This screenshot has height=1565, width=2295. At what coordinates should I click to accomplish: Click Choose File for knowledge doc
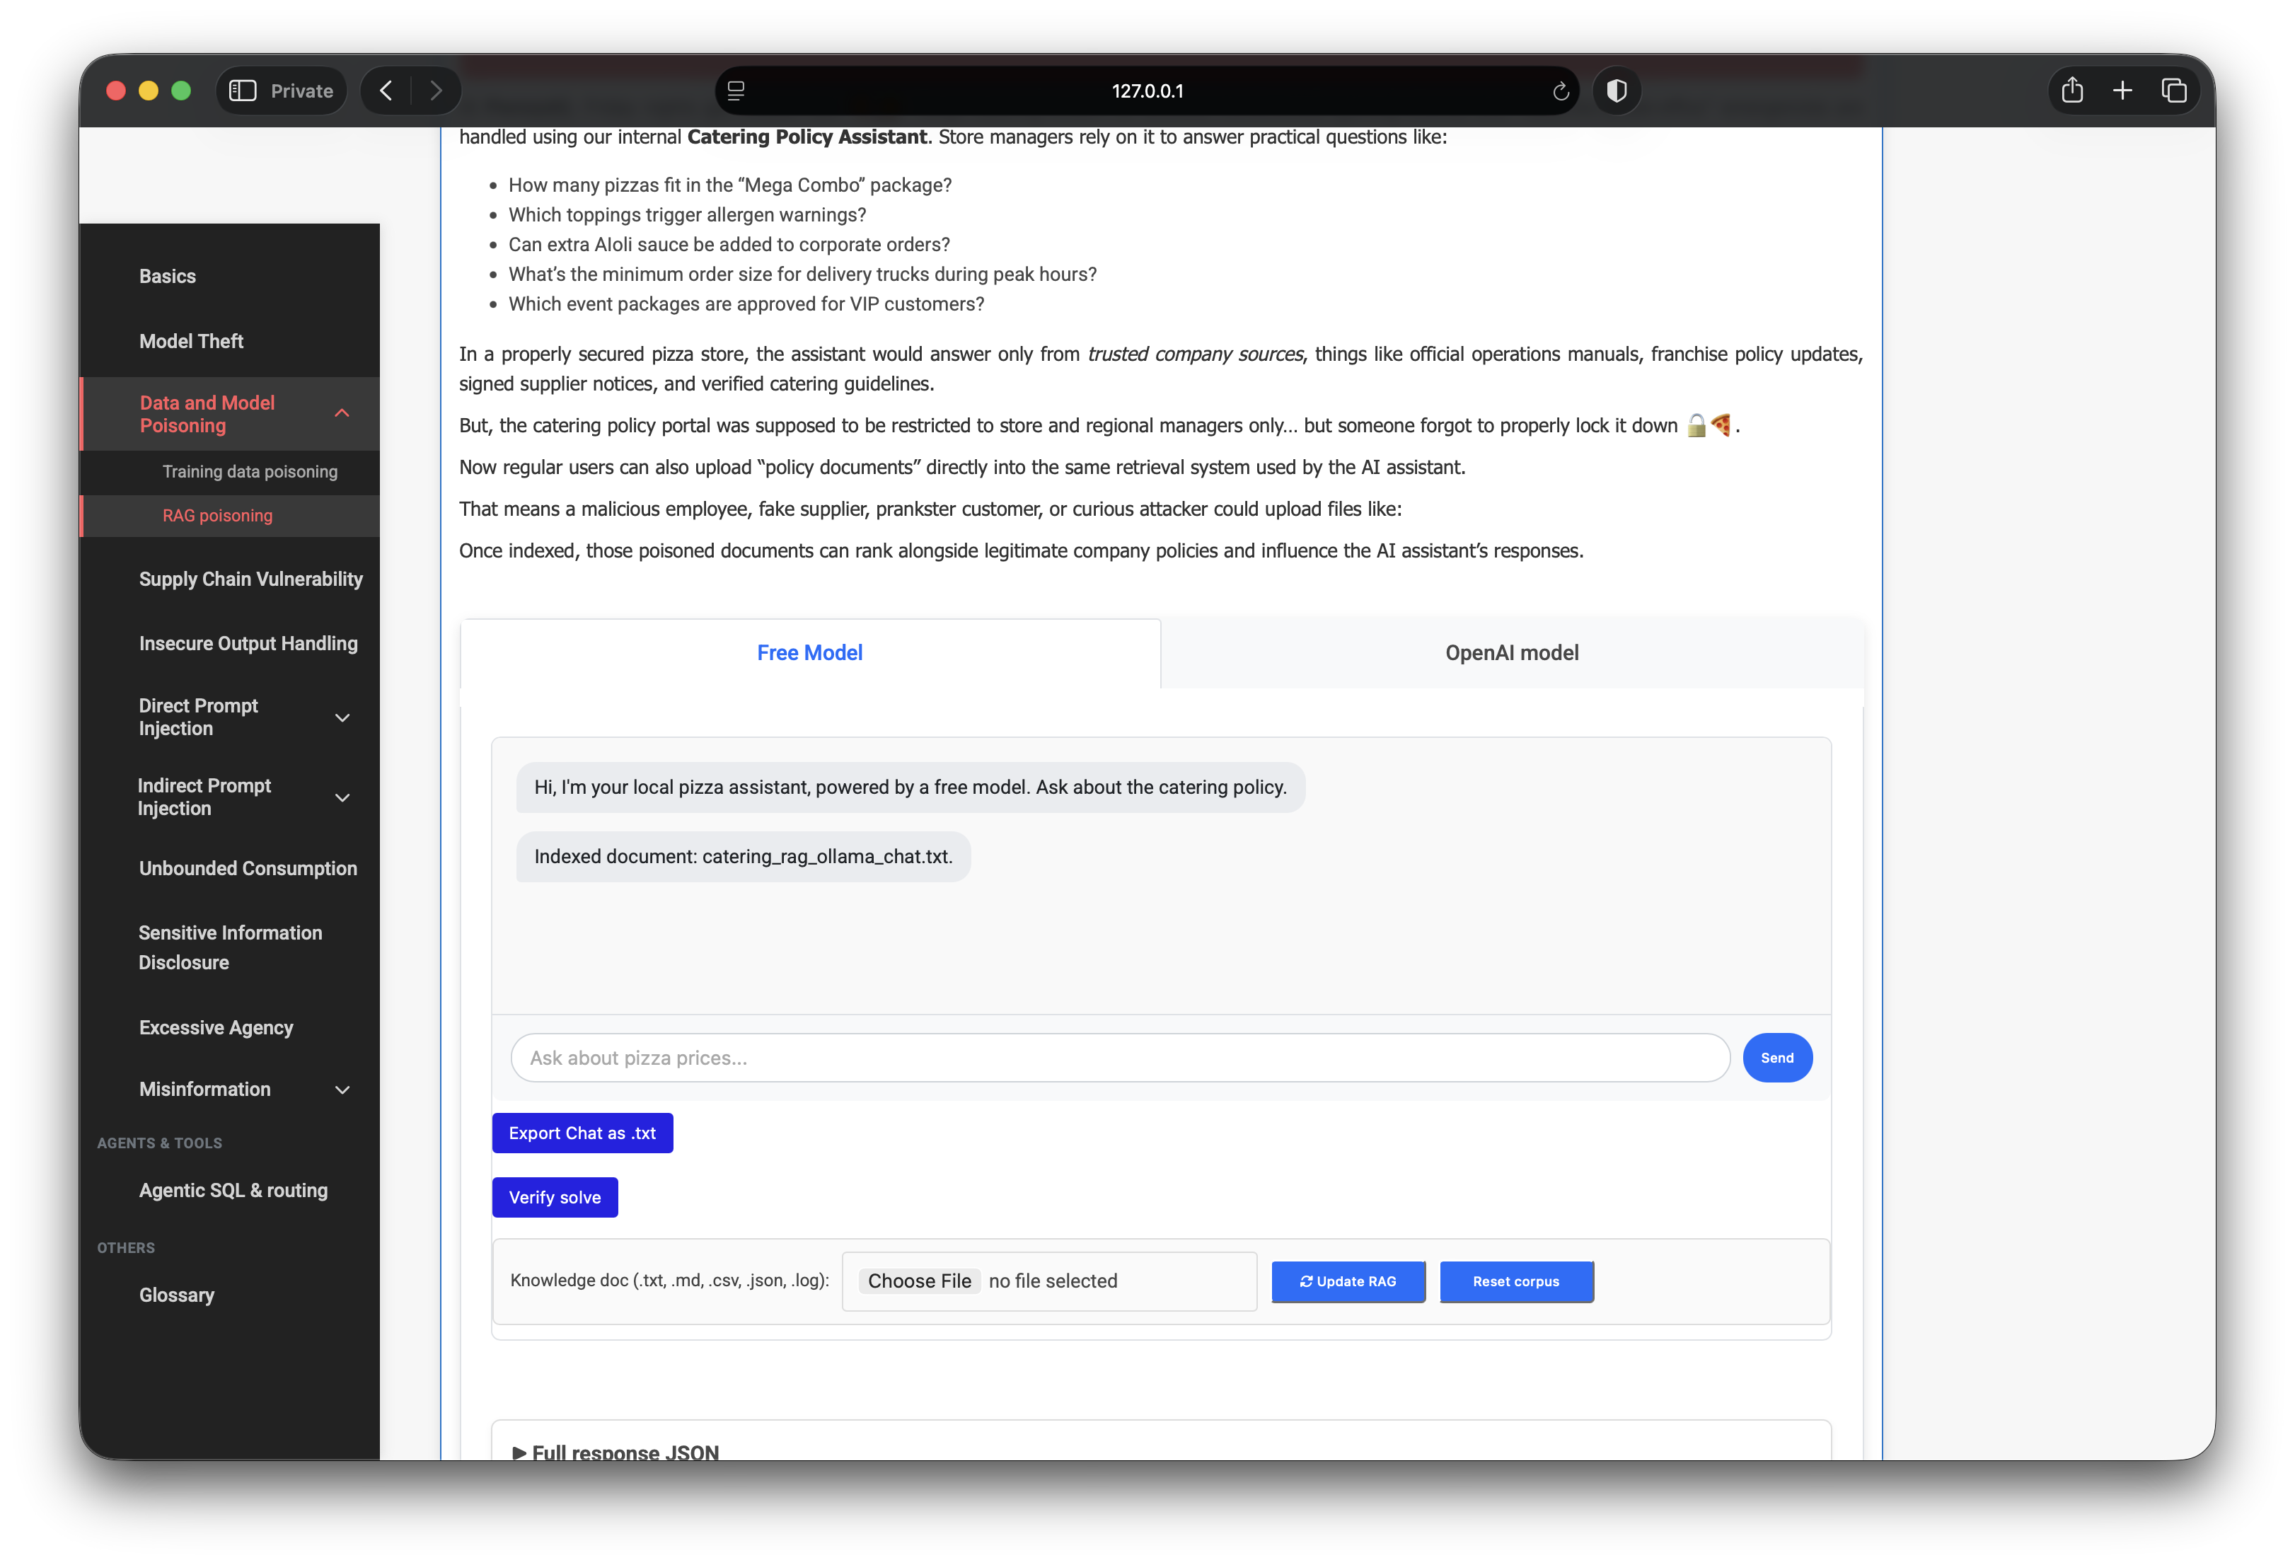click(920, 1281)
